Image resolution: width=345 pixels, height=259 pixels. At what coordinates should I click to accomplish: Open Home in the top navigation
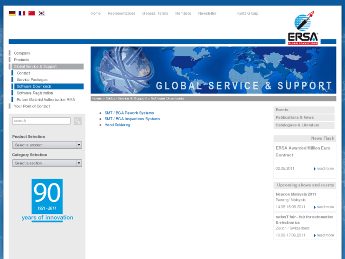click(95, 13)
